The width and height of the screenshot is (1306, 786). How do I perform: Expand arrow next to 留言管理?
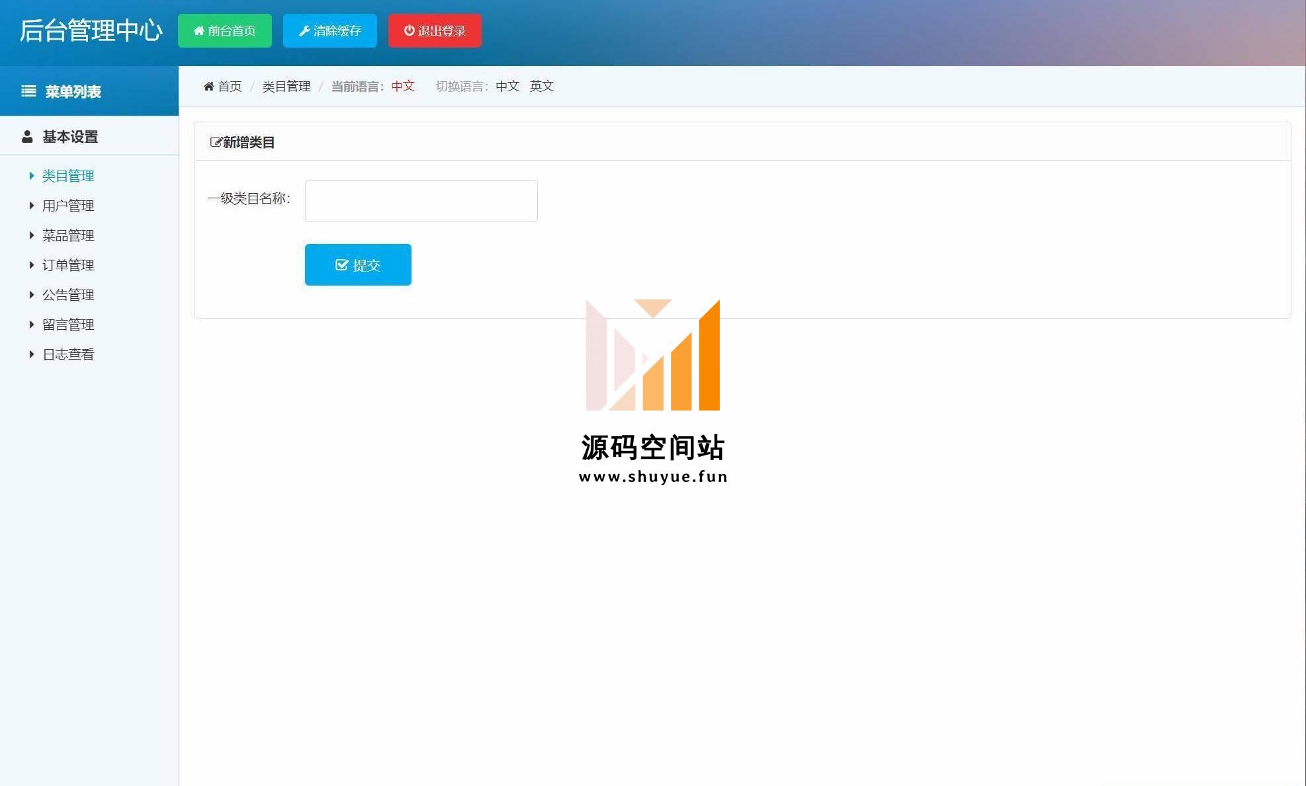(32, 325)
